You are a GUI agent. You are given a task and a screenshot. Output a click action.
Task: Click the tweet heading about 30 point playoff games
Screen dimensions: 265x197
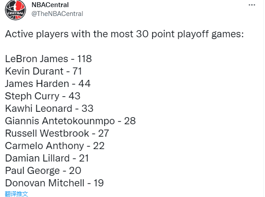point(124,34)
